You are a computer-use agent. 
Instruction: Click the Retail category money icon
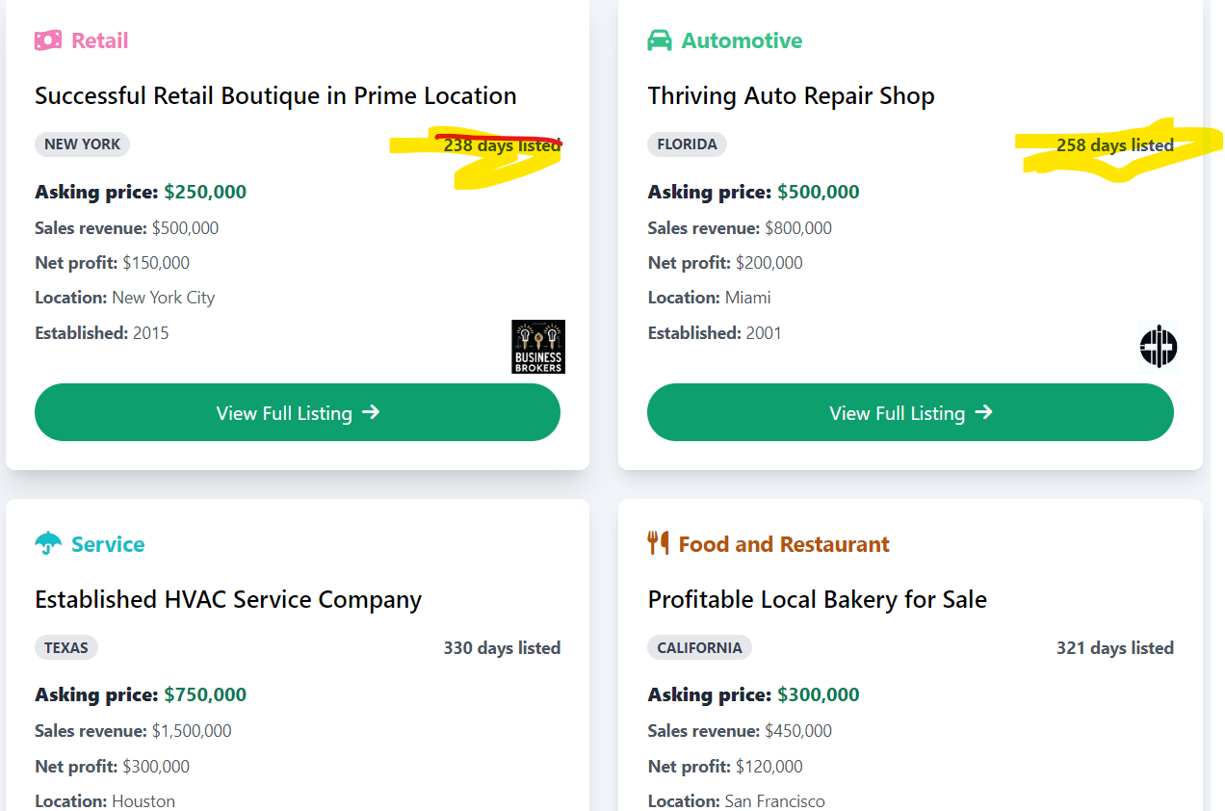[48, 40]
